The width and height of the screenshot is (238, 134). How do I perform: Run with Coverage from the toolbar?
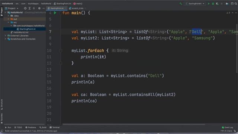(x=217, y=4)
